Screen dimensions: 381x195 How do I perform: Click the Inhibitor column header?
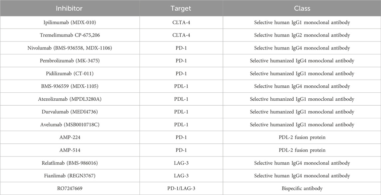69,7
